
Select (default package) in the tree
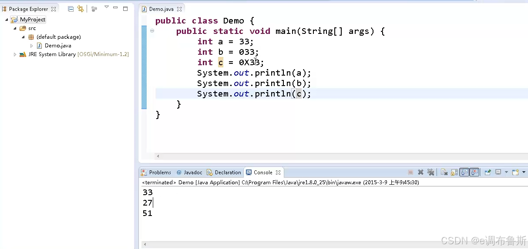tap(59, 37)
